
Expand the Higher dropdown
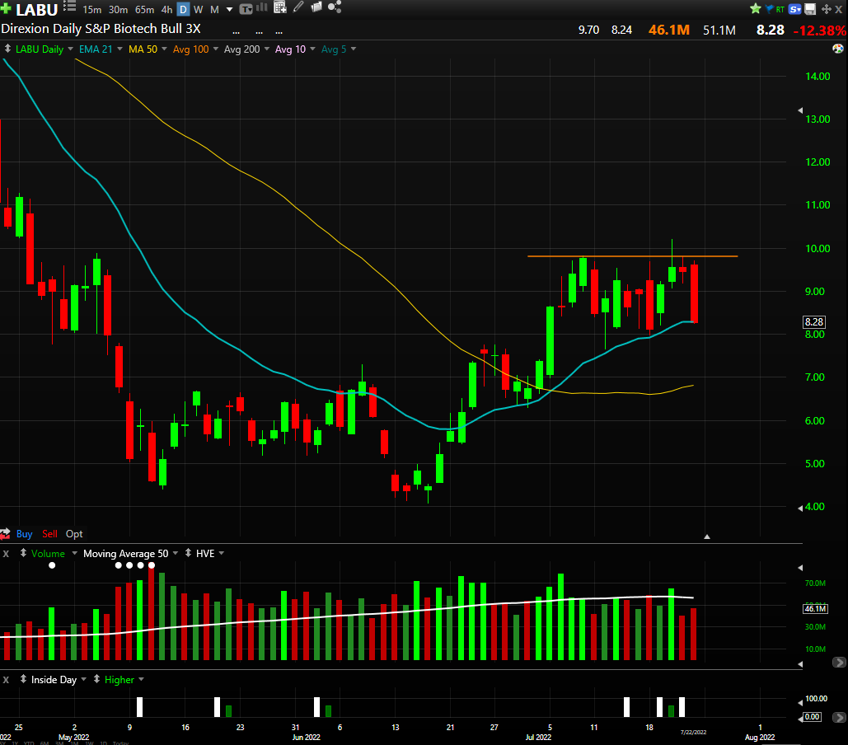coord(141,679)
